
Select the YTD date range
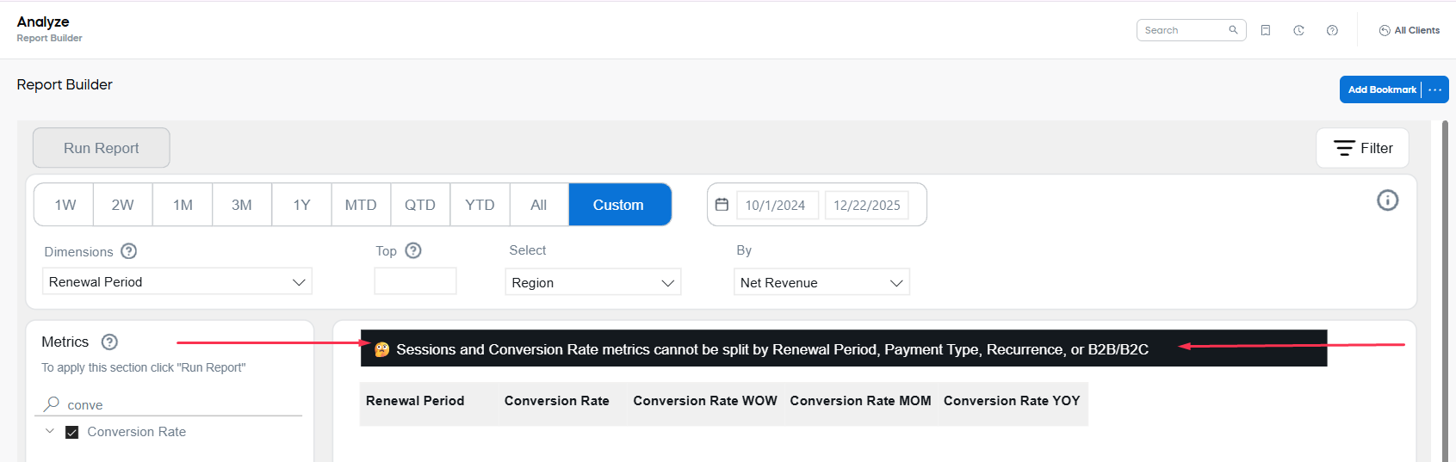pyautogui.click(x=480, y=205)
